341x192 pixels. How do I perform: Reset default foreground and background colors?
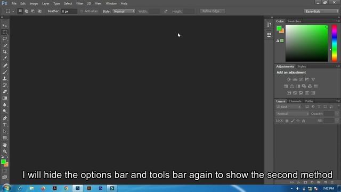click(2, 157)
